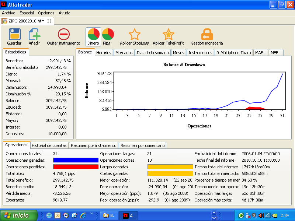295x221 pixels.
Task: Select the R-Múltiple de Tharp tab
Action: click(x=233, y=53)
